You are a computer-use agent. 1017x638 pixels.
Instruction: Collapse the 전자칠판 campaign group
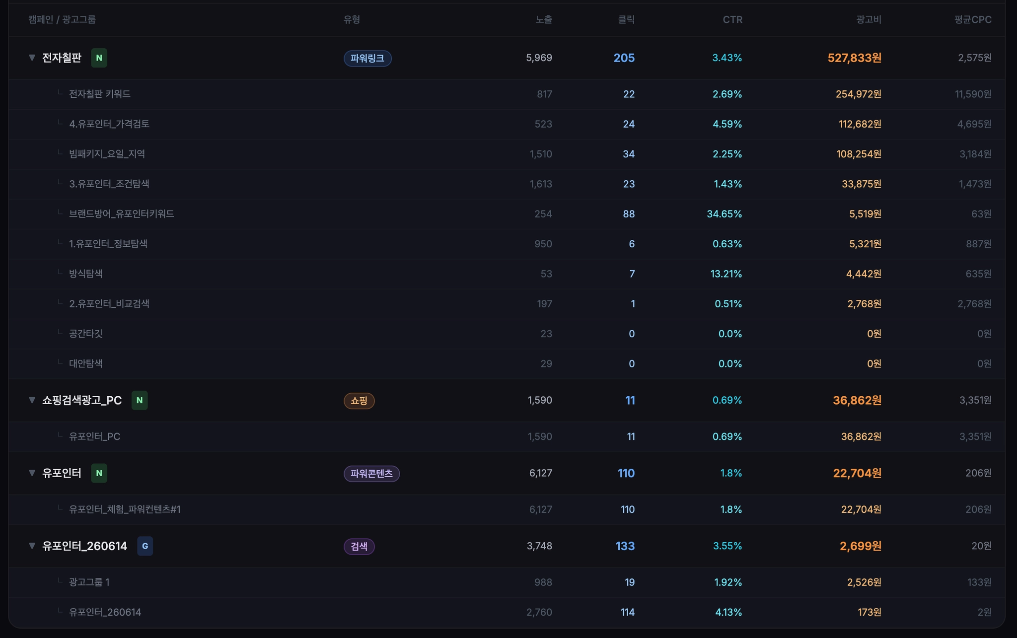coord(32,58)
